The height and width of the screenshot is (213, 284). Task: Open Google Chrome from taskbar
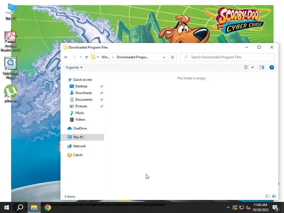(x=48, y=207)
